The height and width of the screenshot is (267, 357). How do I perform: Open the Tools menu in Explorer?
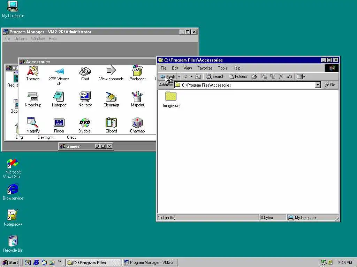[x=222, y=68]
